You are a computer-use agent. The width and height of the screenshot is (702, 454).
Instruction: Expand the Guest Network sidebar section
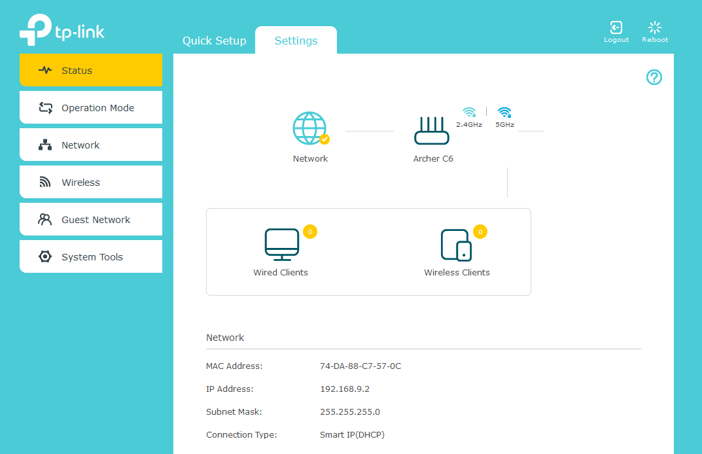(91, 220)
